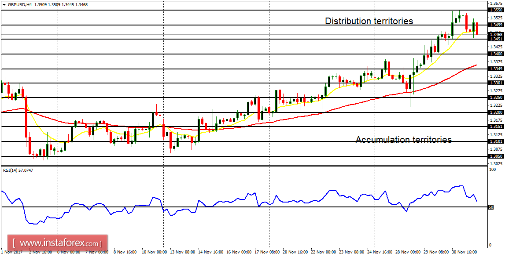Click the 1.3175 price axis value
Image resolution: width=505 pixels, height=257 pixels.
[x=496, y=120]
